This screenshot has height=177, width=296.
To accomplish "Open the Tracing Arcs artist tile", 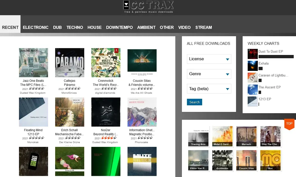I will (x=198, y=136).
